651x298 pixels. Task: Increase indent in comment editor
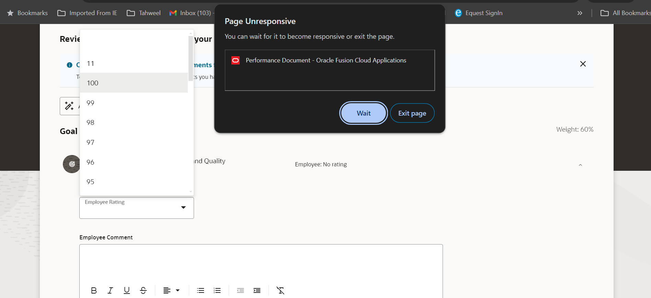257,290
